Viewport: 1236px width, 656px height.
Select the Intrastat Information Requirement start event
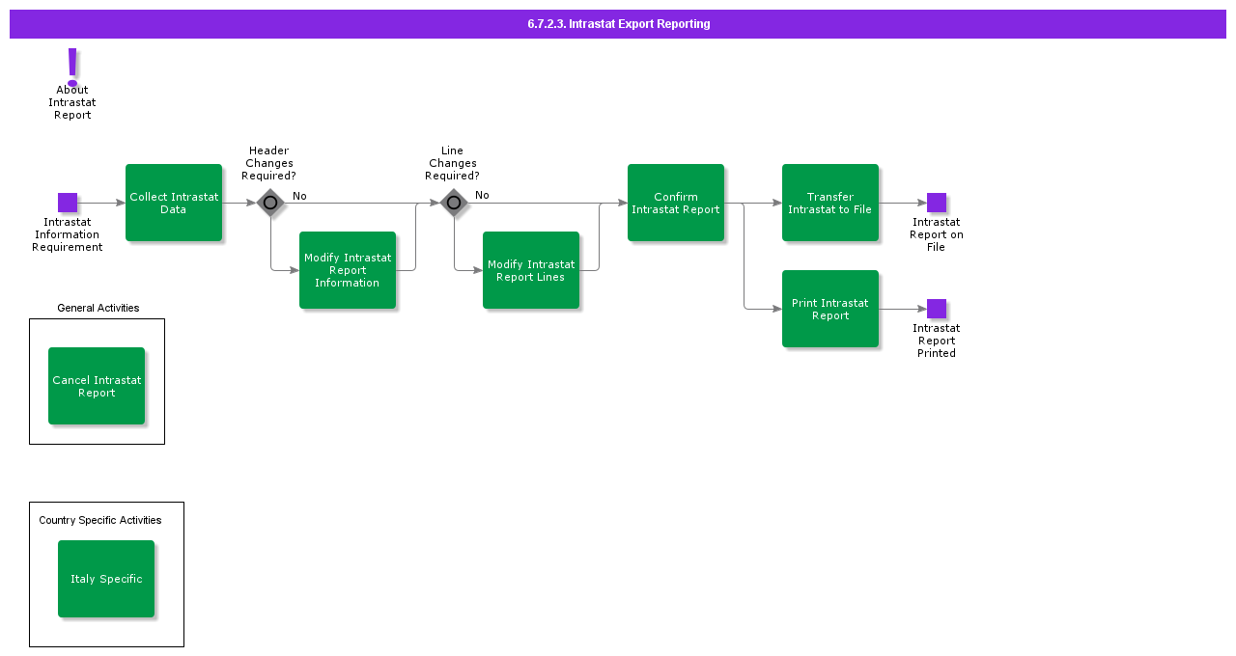coord(68,203)
